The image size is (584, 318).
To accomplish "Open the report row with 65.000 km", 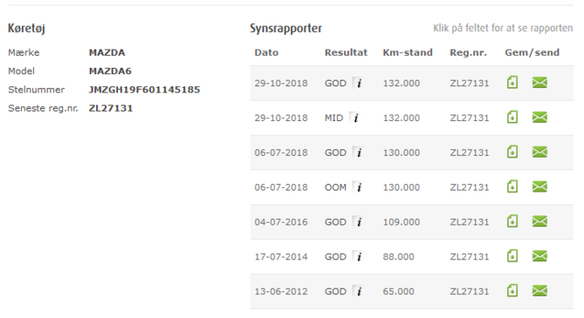I will pyautogui.click(x=411, y=292).
